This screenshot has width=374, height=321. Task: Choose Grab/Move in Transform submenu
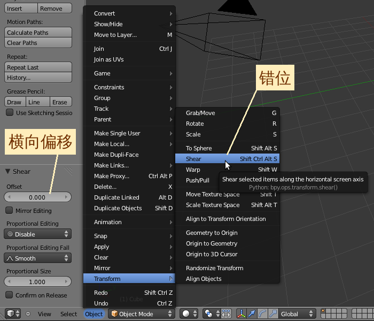point(227,113)
